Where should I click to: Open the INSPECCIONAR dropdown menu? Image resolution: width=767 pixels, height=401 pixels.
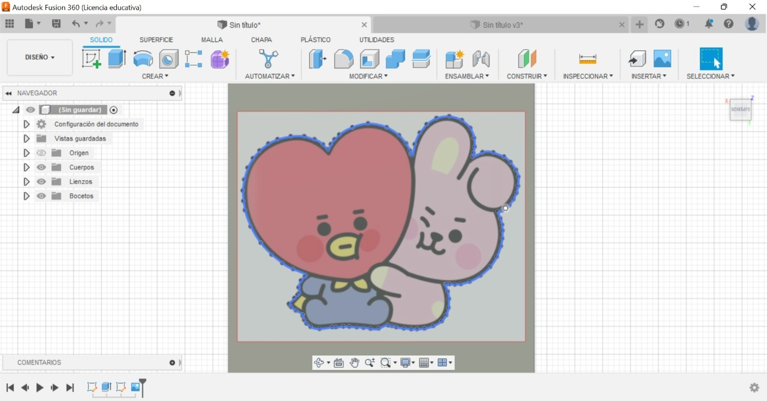[x=588, y=76]
